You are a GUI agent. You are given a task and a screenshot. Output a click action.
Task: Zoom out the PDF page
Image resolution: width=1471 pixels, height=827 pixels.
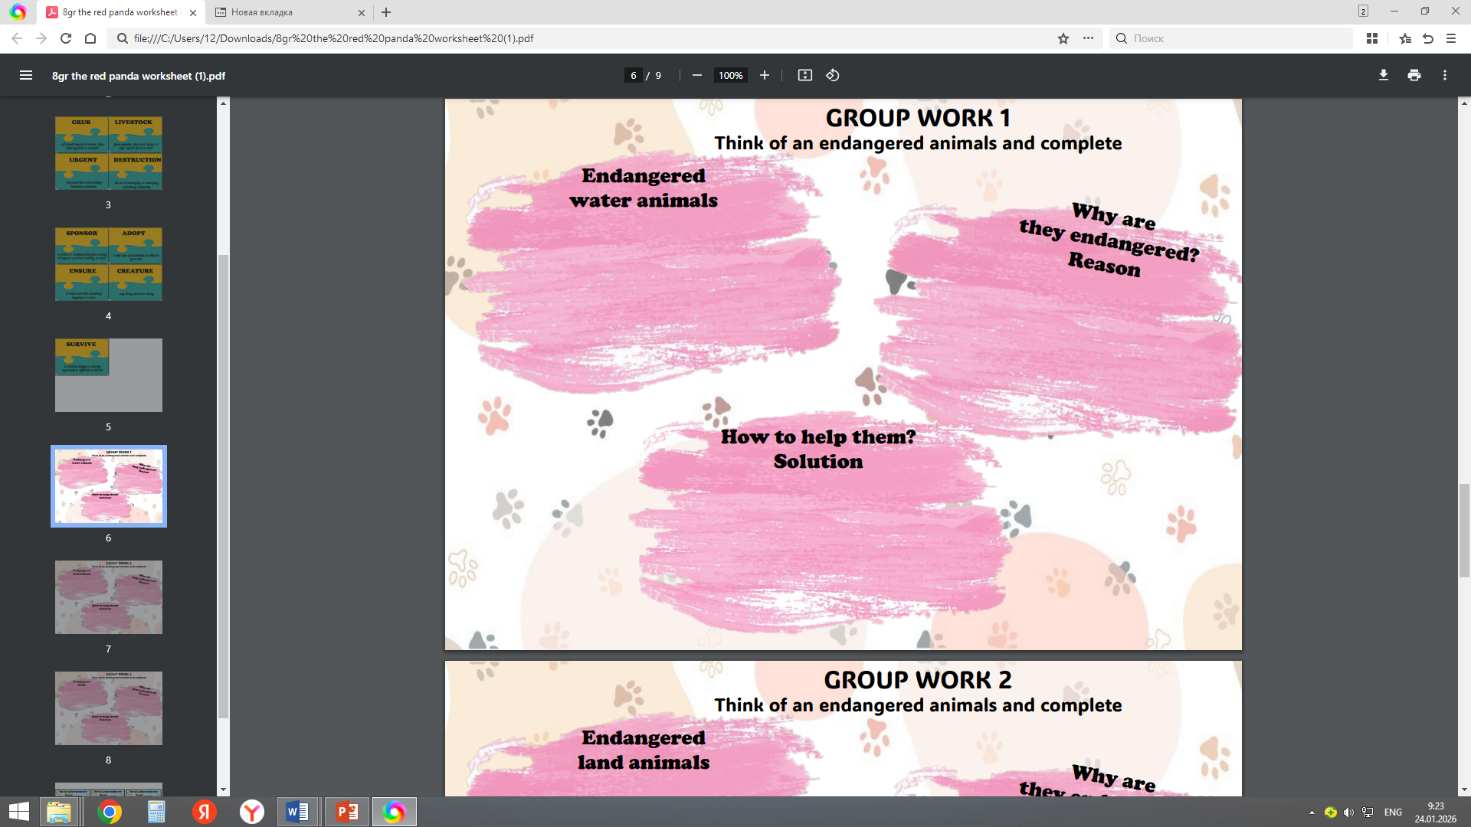pyautogui.click(x=696, y=75)
